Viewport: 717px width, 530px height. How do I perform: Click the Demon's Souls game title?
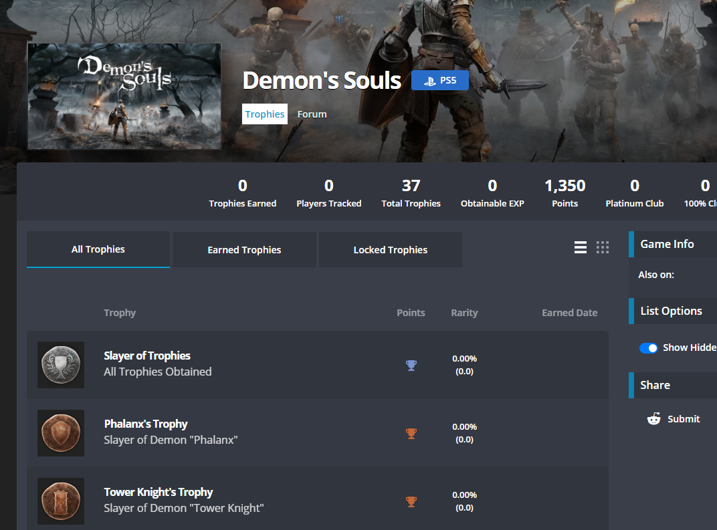[x=322, y=80]
